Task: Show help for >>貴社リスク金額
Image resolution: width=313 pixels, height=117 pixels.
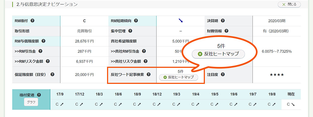Action: click(145, 61)
